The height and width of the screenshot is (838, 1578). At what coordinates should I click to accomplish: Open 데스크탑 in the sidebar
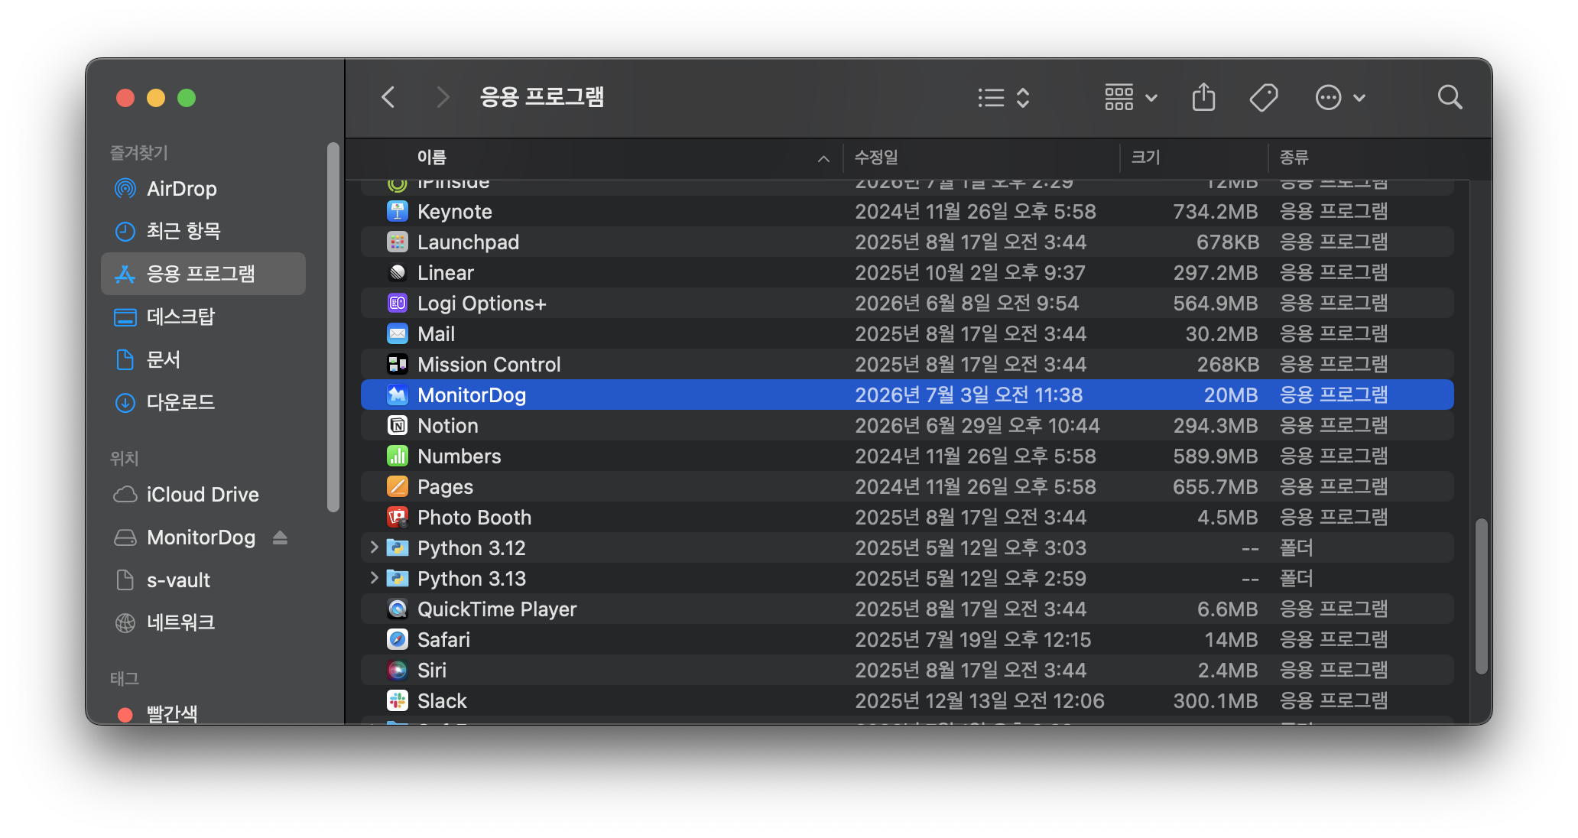203,317
